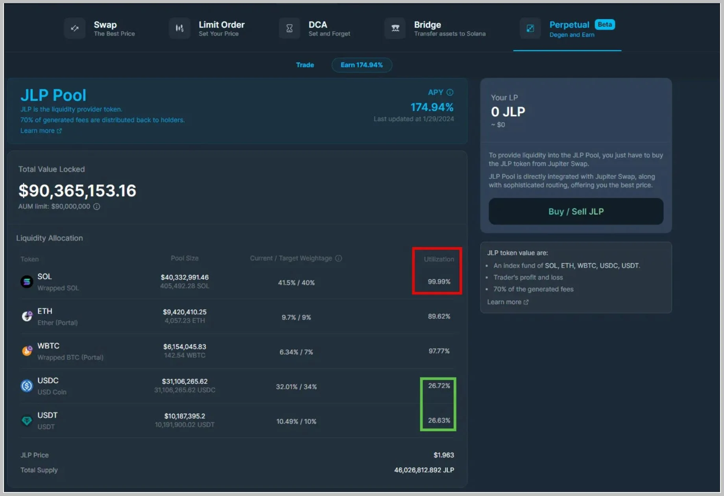The height and width of the screenshot is (496, 724).
Task: Click the JLP Price value $1.963
Action: coord(444,455)
